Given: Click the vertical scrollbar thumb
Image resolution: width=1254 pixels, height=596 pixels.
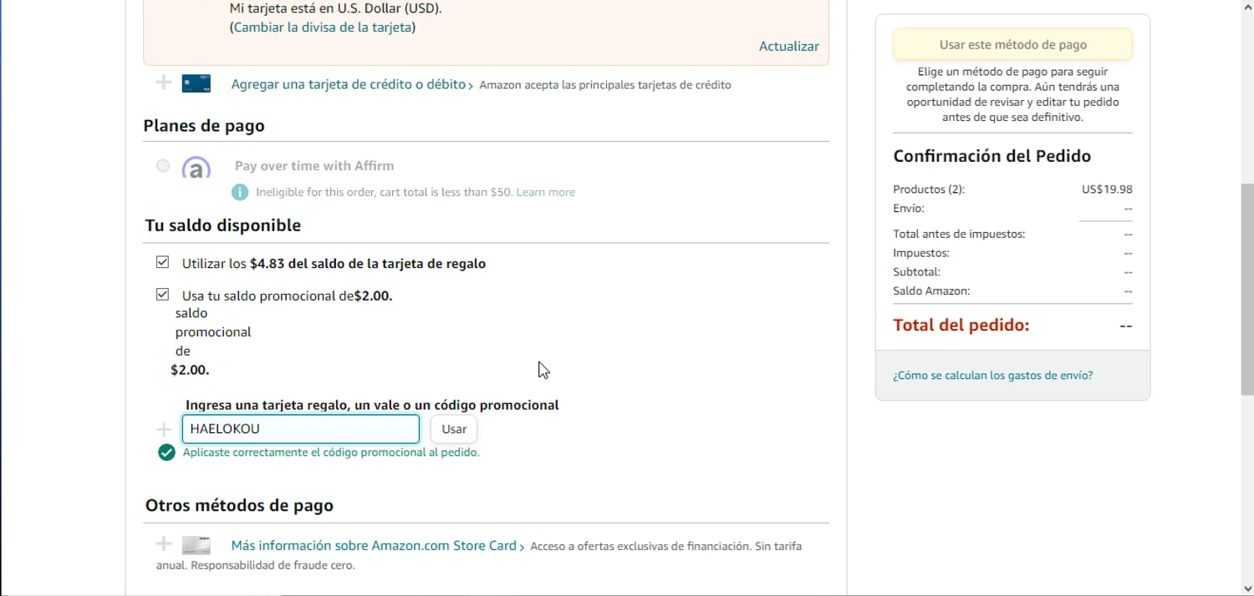Looking at the screenshot, I should point(1246,289).
